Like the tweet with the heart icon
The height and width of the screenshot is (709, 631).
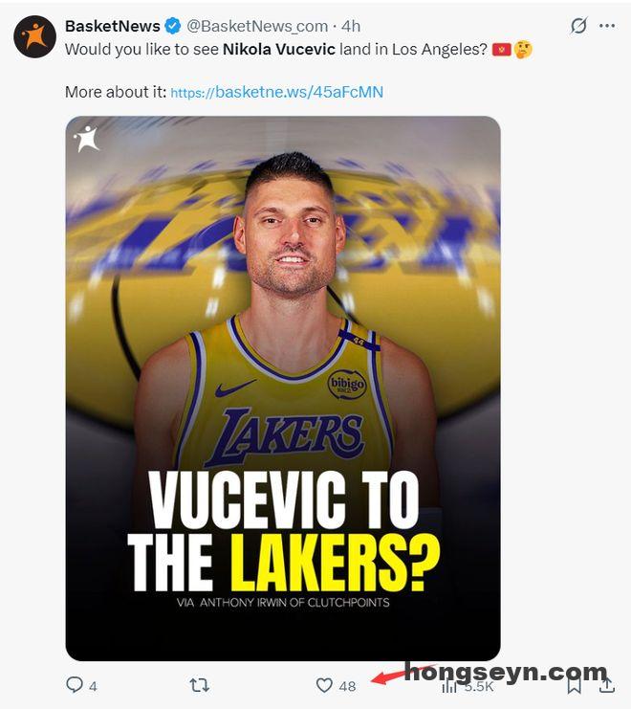tap(324, 685)
